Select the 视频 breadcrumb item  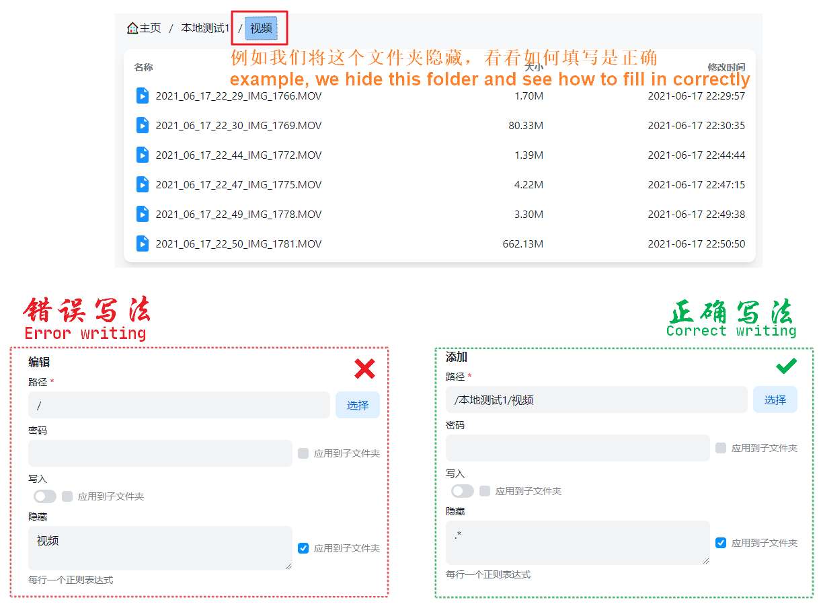coord(261,28)
